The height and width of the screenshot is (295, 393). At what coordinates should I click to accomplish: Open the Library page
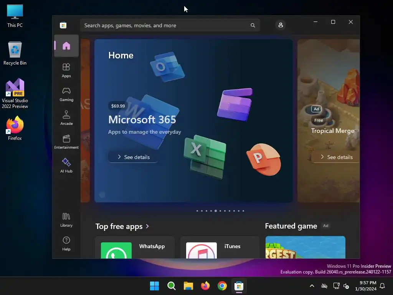coord(66,220)
